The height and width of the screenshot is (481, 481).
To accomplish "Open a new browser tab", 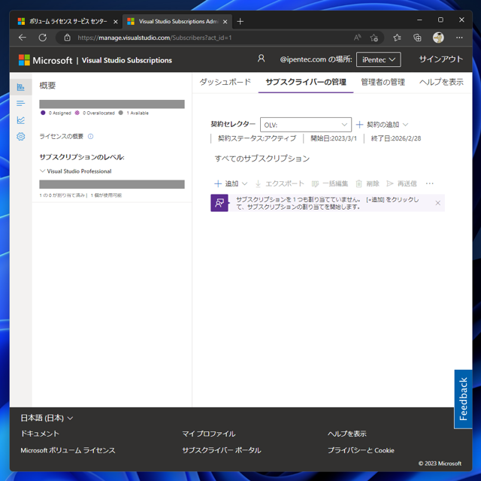I will [240, 21].
